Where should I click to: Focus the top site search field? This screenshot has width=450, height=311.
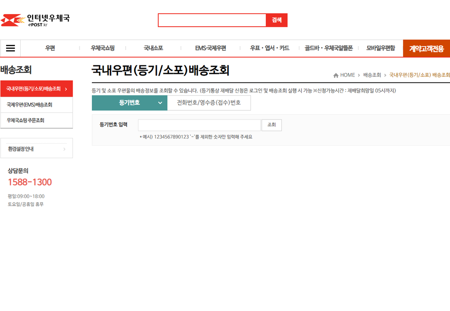tap(212, 20)
